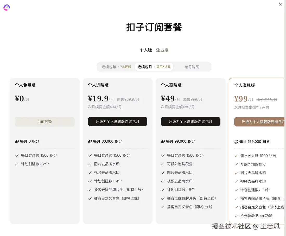
Task: Click the 7.6折起 discount label
Action: 125,67
